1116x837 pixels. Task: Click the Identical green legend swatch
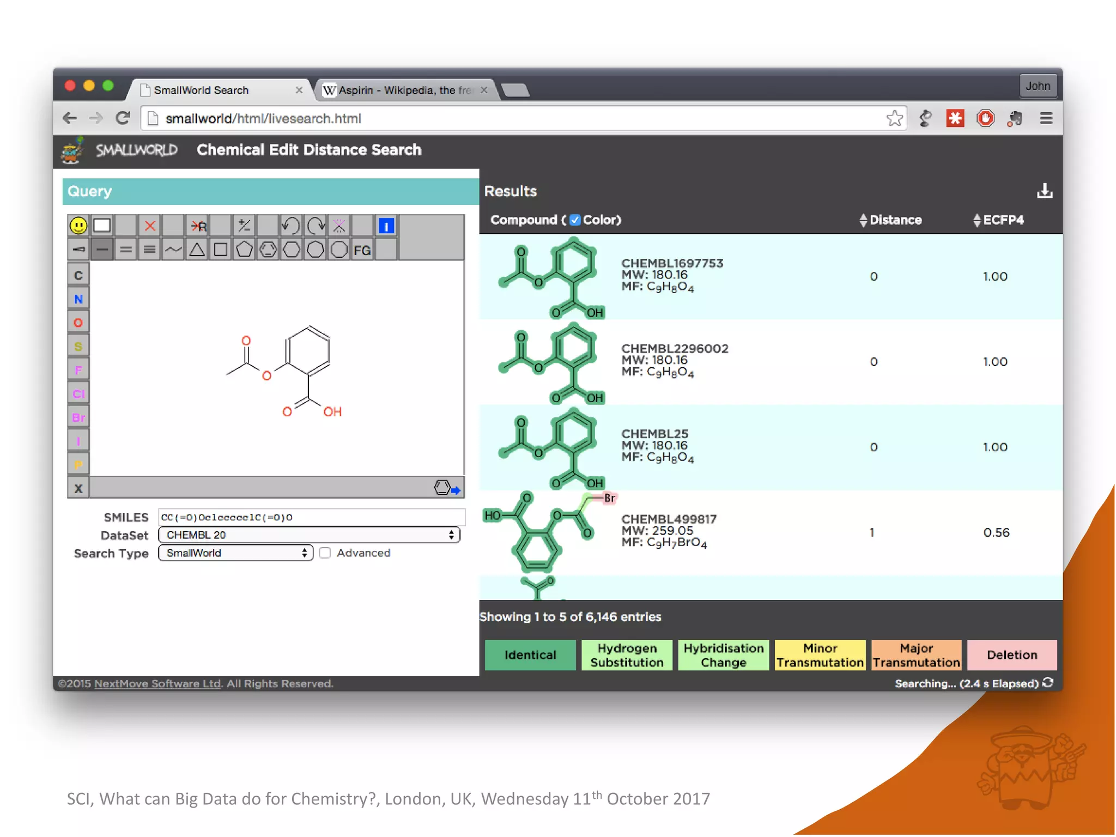click(530, 655)
